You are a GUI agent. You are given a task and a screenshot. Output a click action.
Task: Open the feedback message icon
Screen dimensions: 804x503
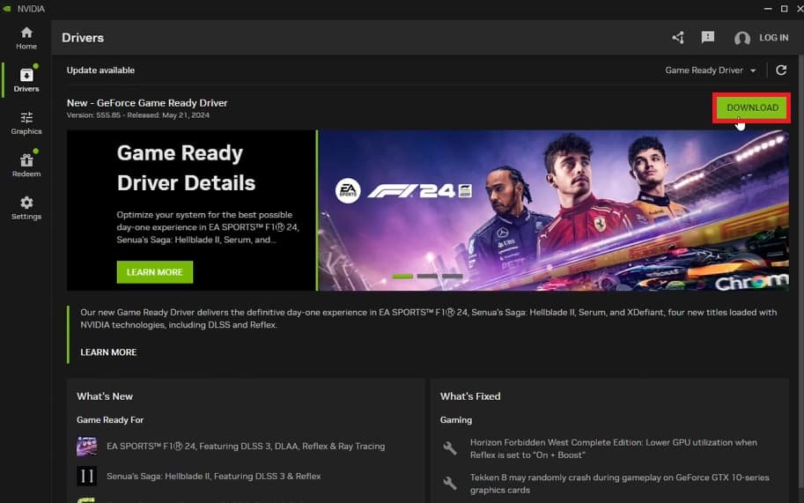tap(708, 37)
